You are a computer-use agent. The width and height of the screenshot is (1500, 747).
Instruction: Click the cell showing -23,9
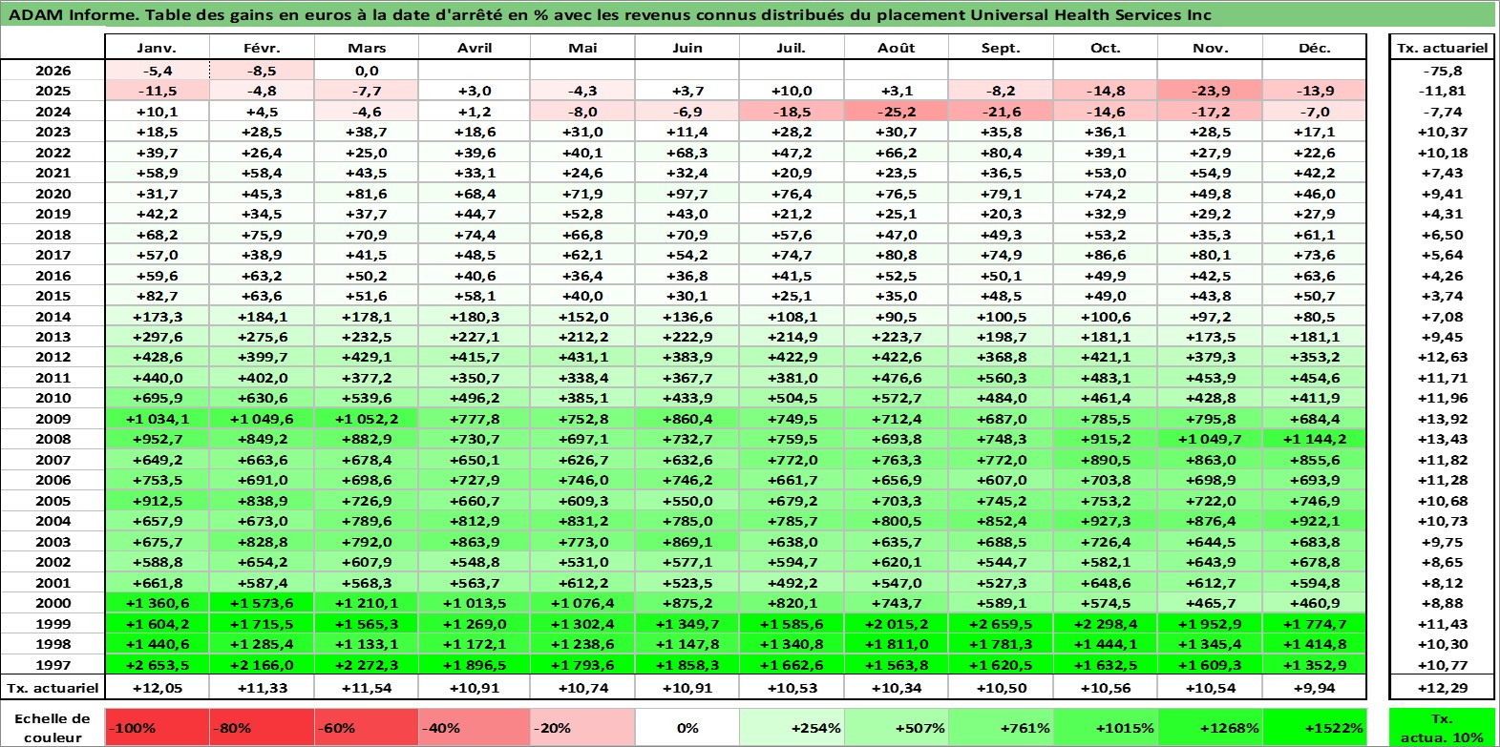click(1211, 91)
